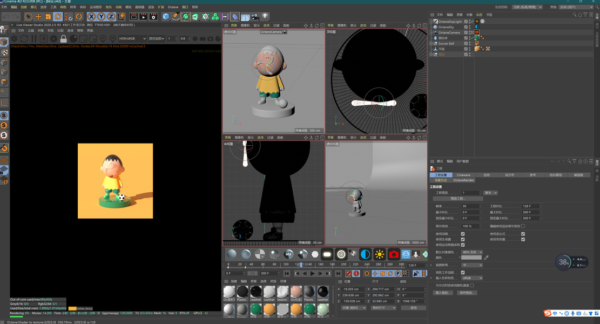Add Octane camera red icon
This screenshot has width=600, height=324.
(393, 254)
